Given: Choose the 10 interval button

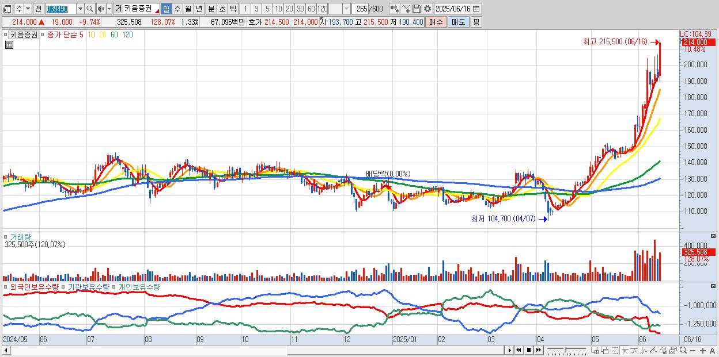Looking at the screenshot, I should 278,9.
